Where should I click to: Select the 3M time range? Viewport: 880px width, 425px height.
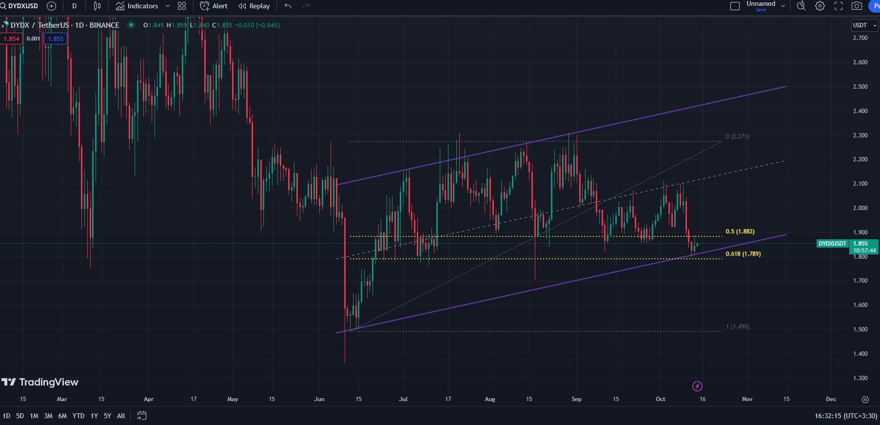coord(48,416)
